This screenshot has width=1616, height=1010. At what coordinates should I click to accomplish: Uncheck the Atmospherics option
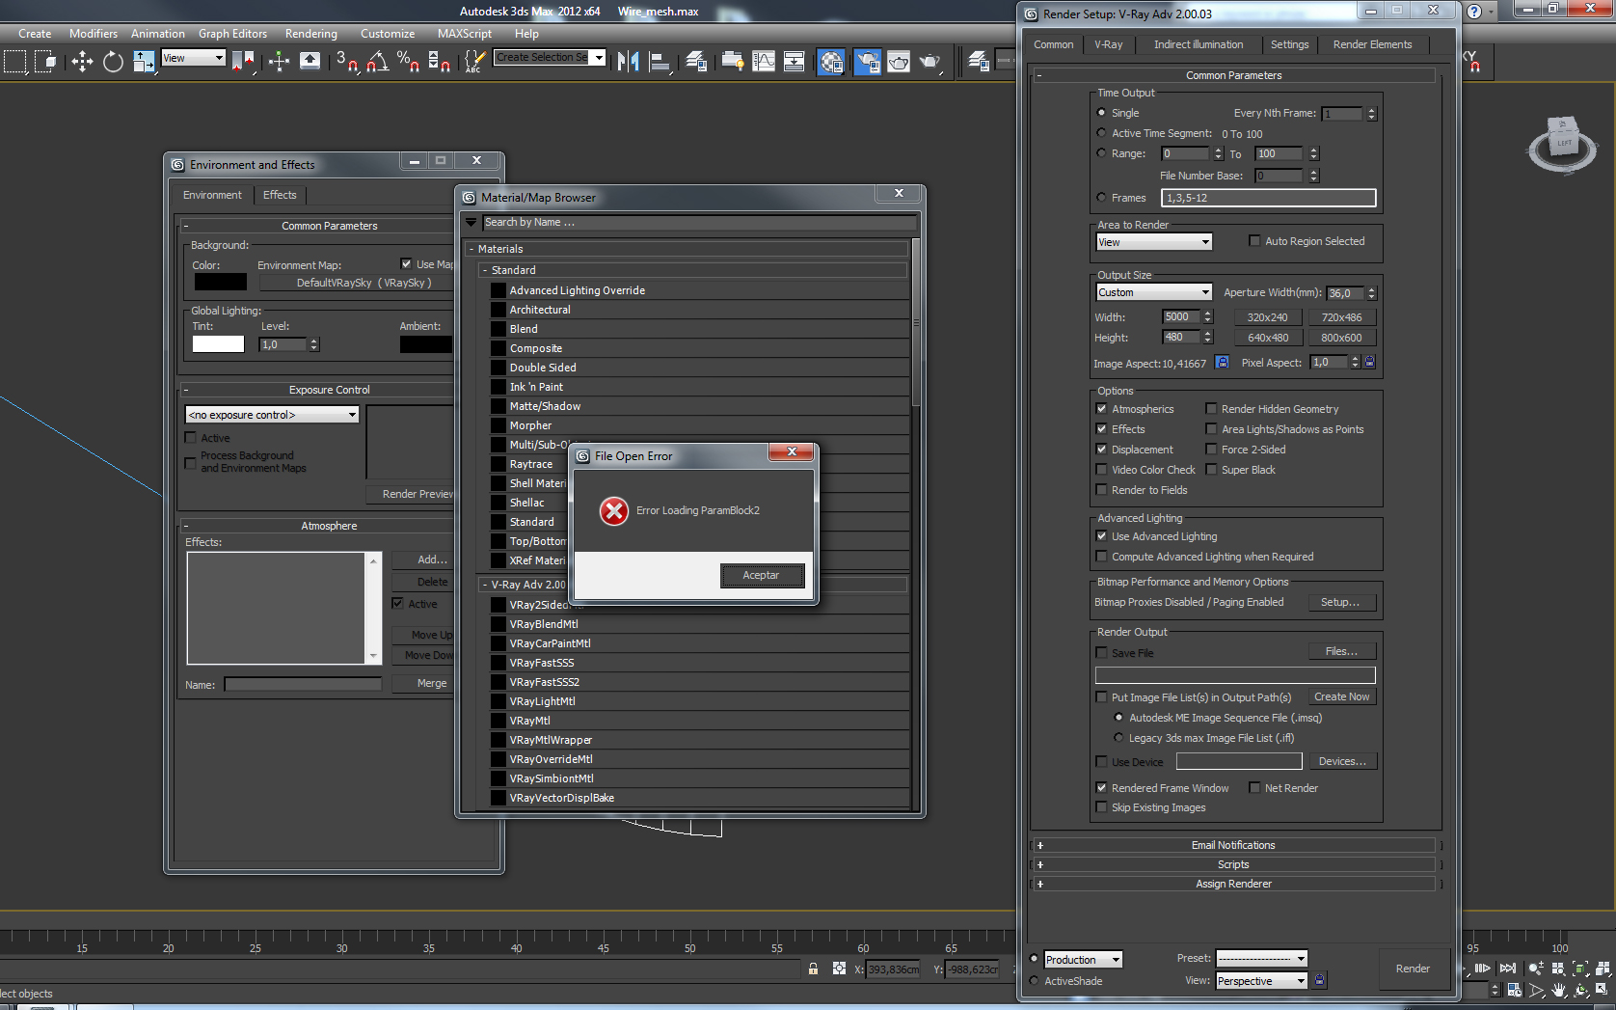1101,409
